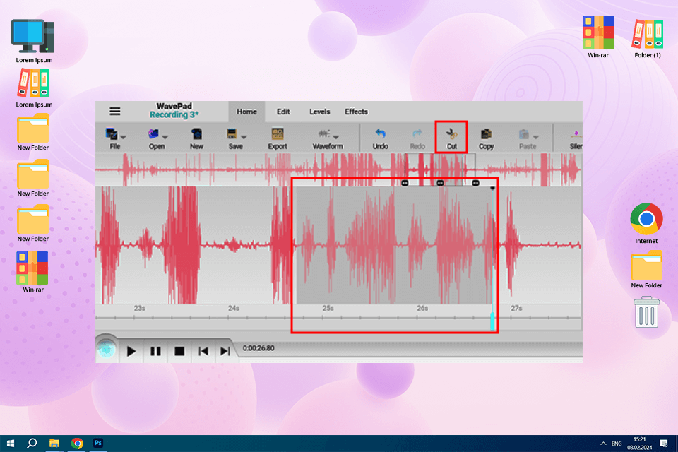
Task: Open the hamburger menu in WavePad
Action: 114,112
